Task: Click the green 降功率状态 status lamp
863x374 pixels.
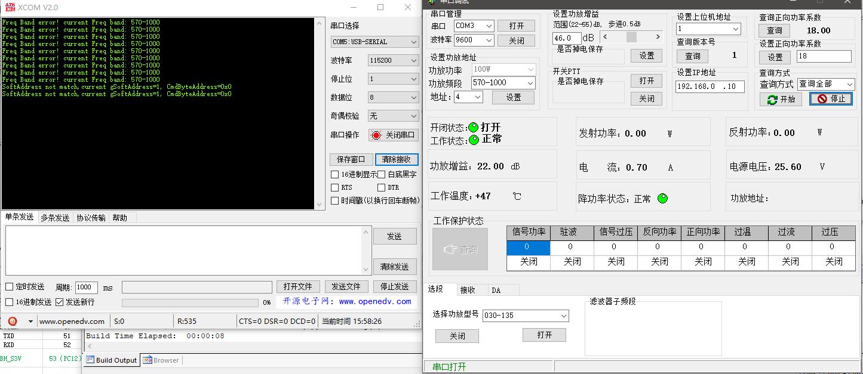Action: [663, 198]
